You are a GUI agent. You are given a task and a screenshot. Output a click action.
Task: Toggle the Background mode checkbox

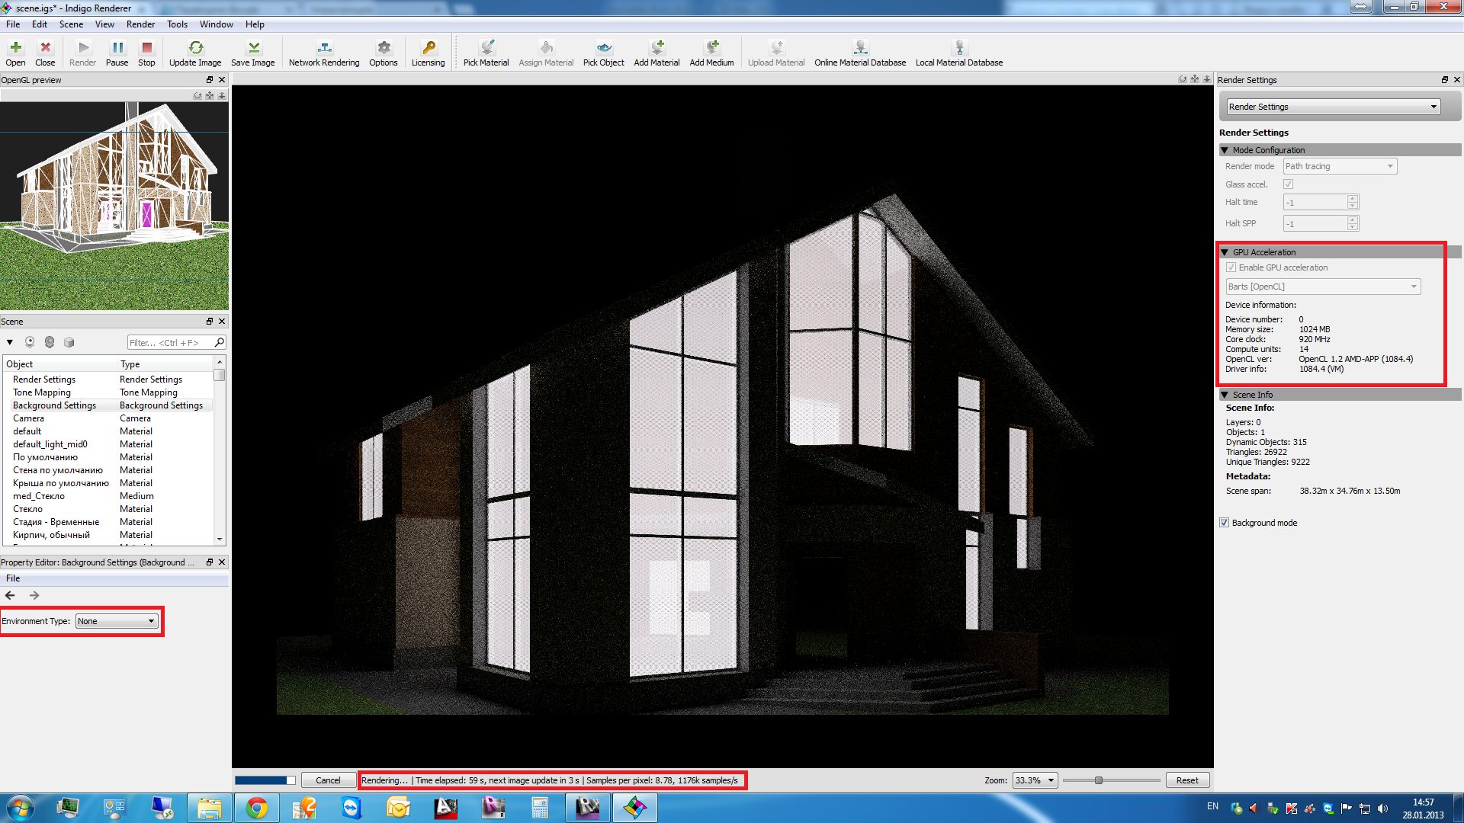coord(1225,523)
